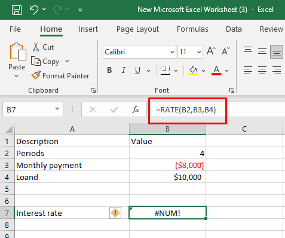Decrease font size with small A
The image size is (285, 238).
click(226, 51)
